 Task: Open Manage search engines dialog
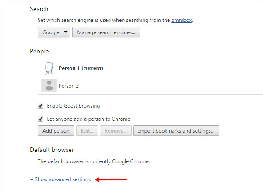(106, 32)
